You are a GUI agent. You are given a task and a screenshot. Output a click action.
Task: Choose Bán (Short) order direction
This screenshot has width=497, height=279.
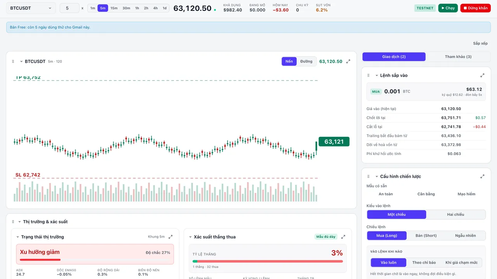426,235
